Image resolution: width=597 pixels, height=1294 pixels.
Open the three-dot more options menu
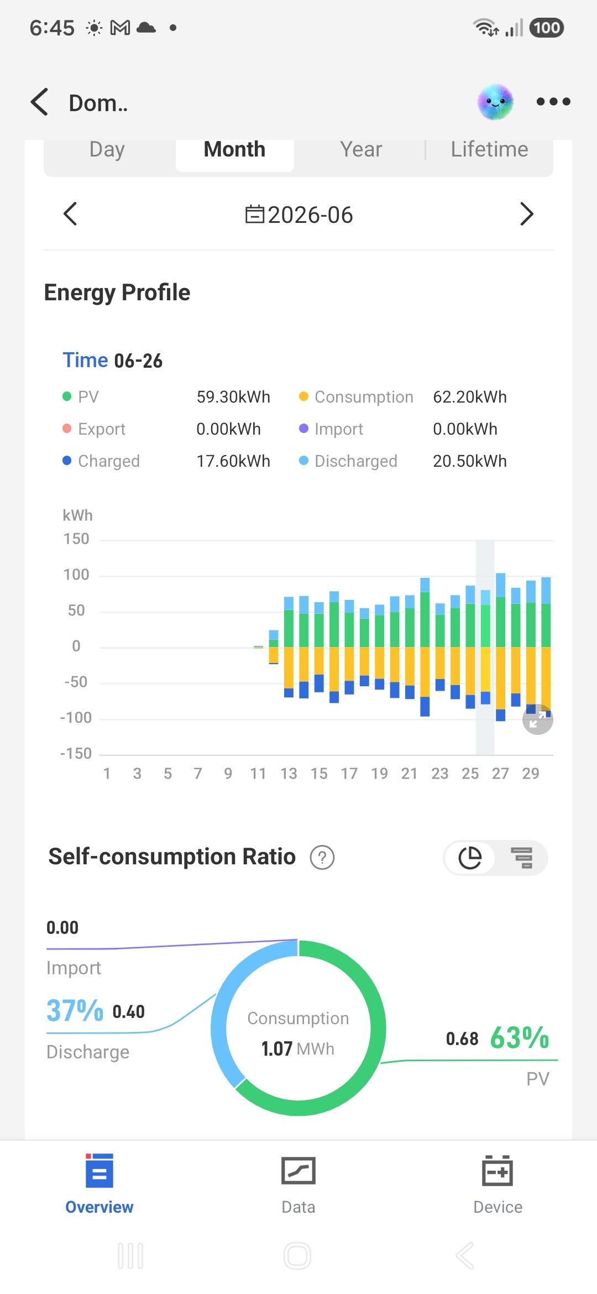click(x=553, y=102)
